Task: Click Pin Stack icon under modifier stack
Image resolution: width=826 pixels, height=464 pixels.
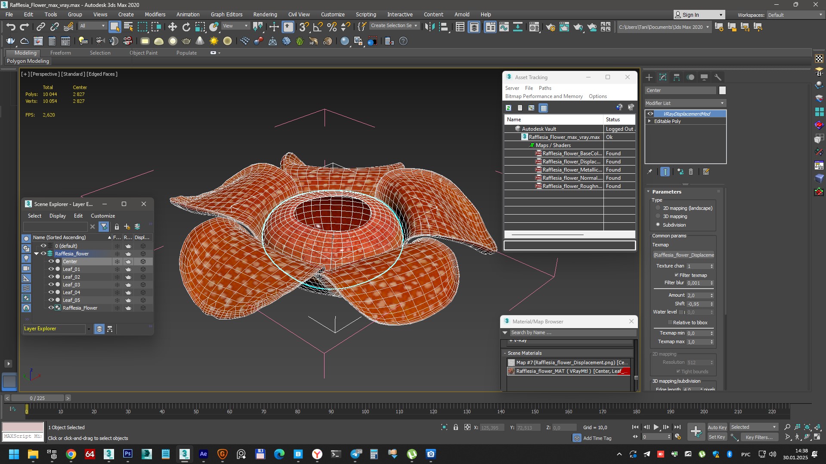Action: click(x=650, y=172)
